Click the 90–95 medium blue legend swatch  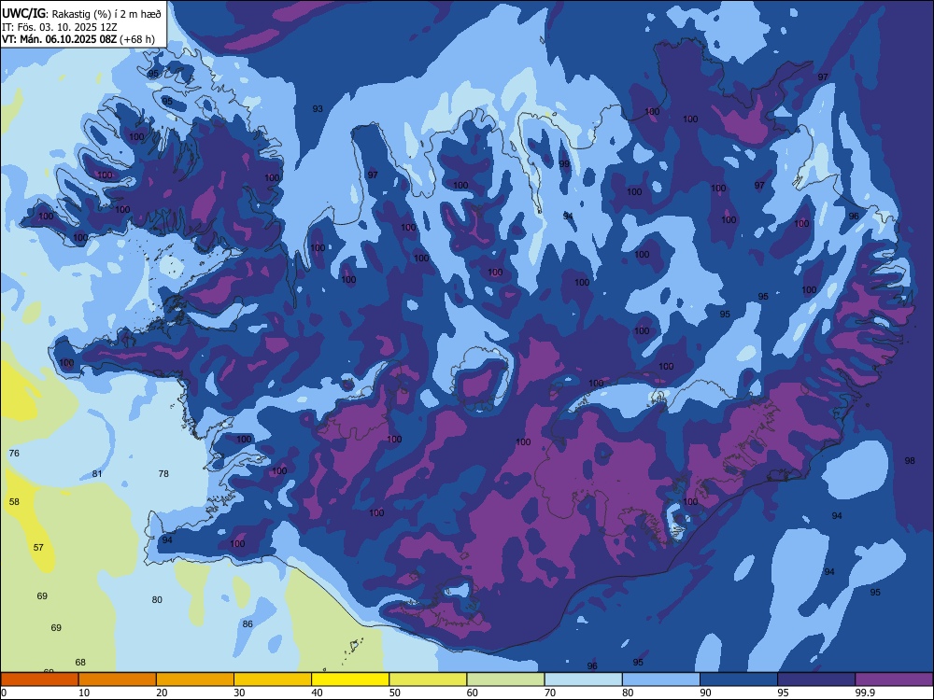(x=739, y=679)
